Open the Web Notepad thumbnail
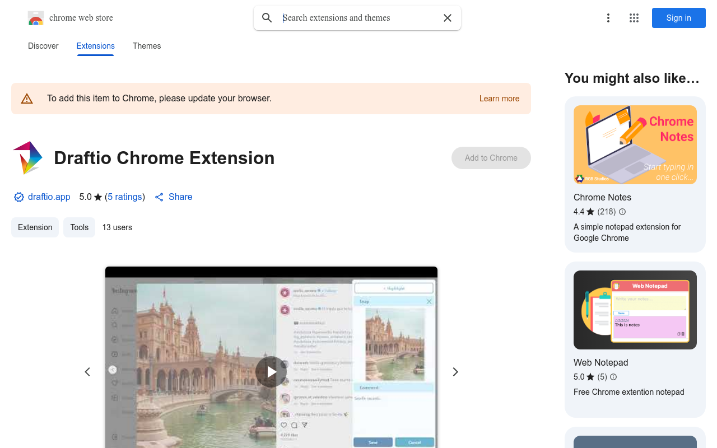The width and height of the screenshot is (717, 448). [x=635, y=310]
